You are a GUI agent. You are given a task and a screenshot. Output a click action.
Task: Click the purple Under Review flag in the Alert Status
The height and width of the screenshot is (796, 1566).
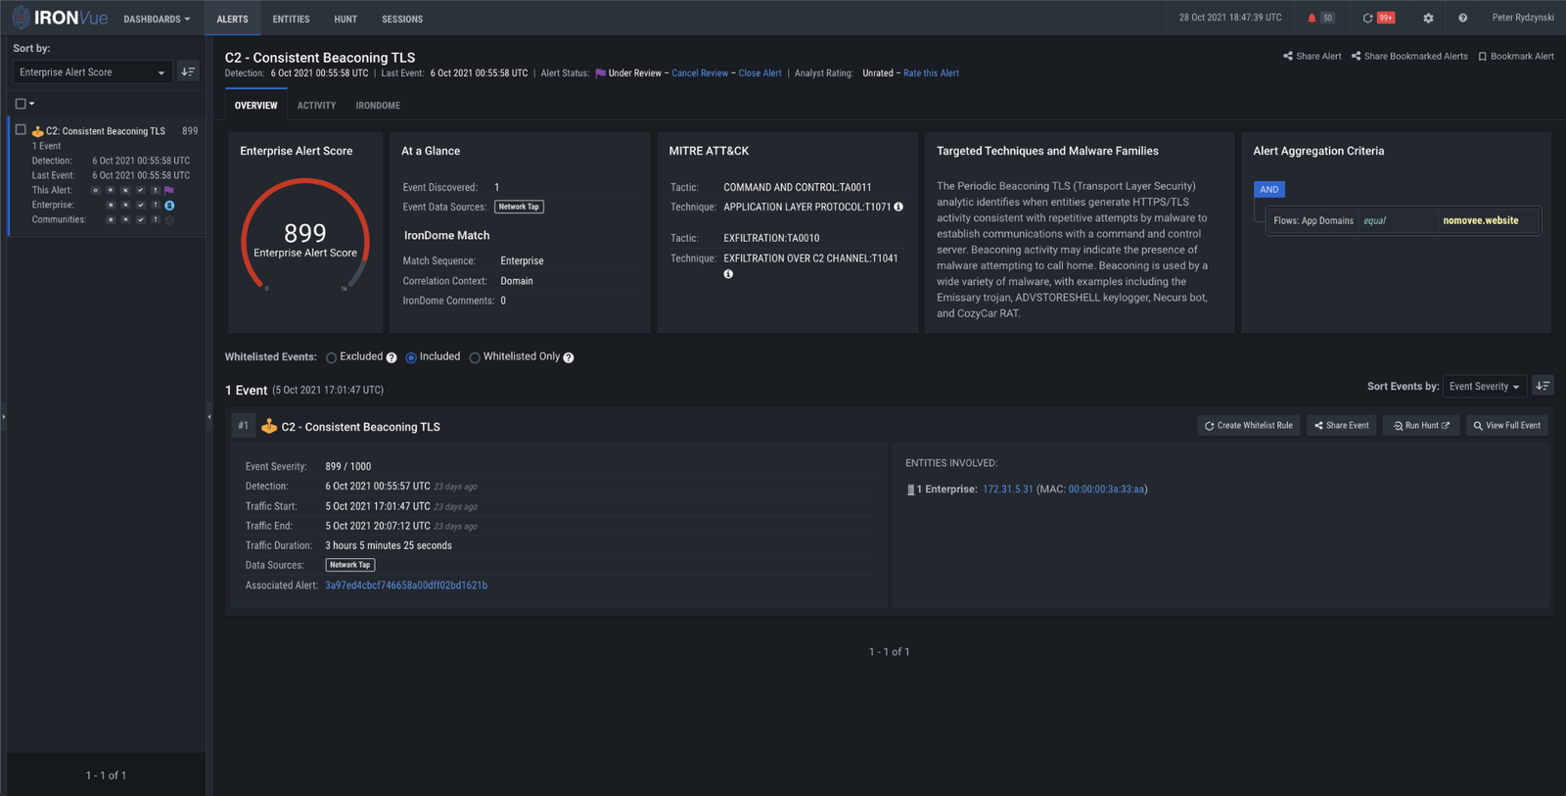click(600, 73)
